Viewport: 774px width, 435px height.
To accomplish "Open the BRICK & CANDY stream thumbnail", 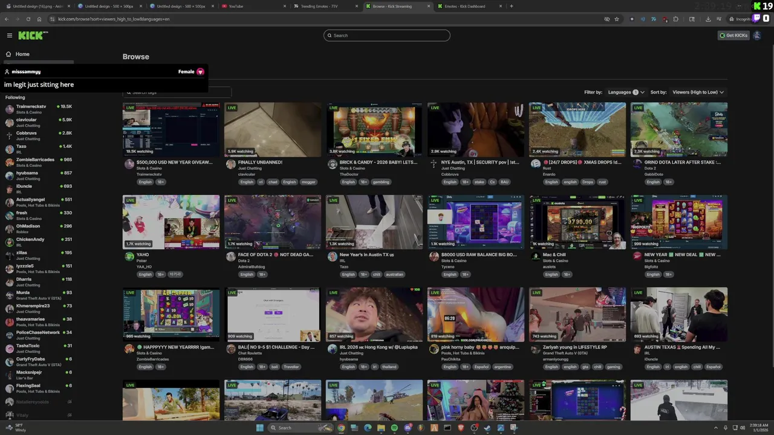I will point(374,130).
